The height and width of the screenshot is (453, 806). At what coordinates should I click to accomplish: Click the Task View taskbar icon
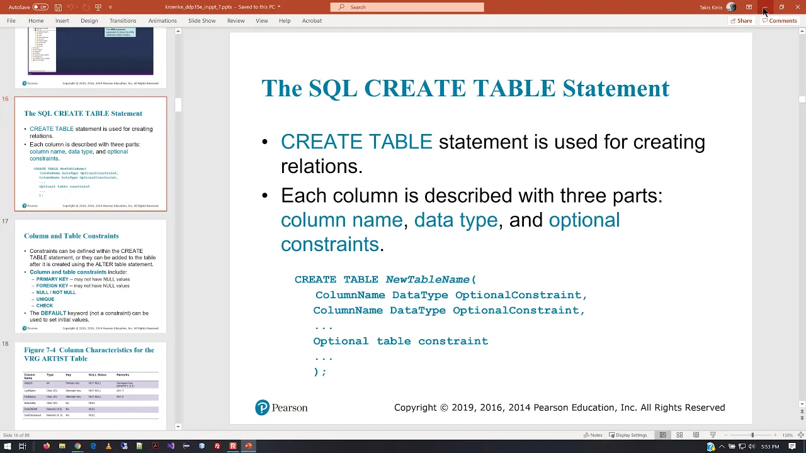pos(23,446)
